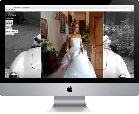This screenshot has width=139, height=114.
Task: Click the tab favicon of the open tab
Action: click(x=14, y=7)
